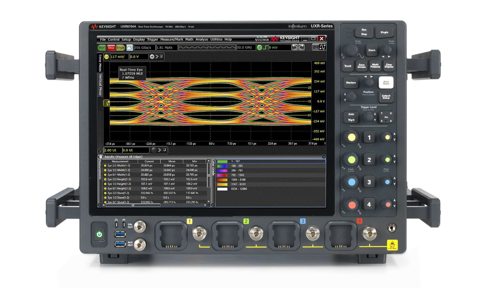Expand the horizontal controls double-chevron
The width and height of the screenshot is (498, 288).
(x=160, y=150)
